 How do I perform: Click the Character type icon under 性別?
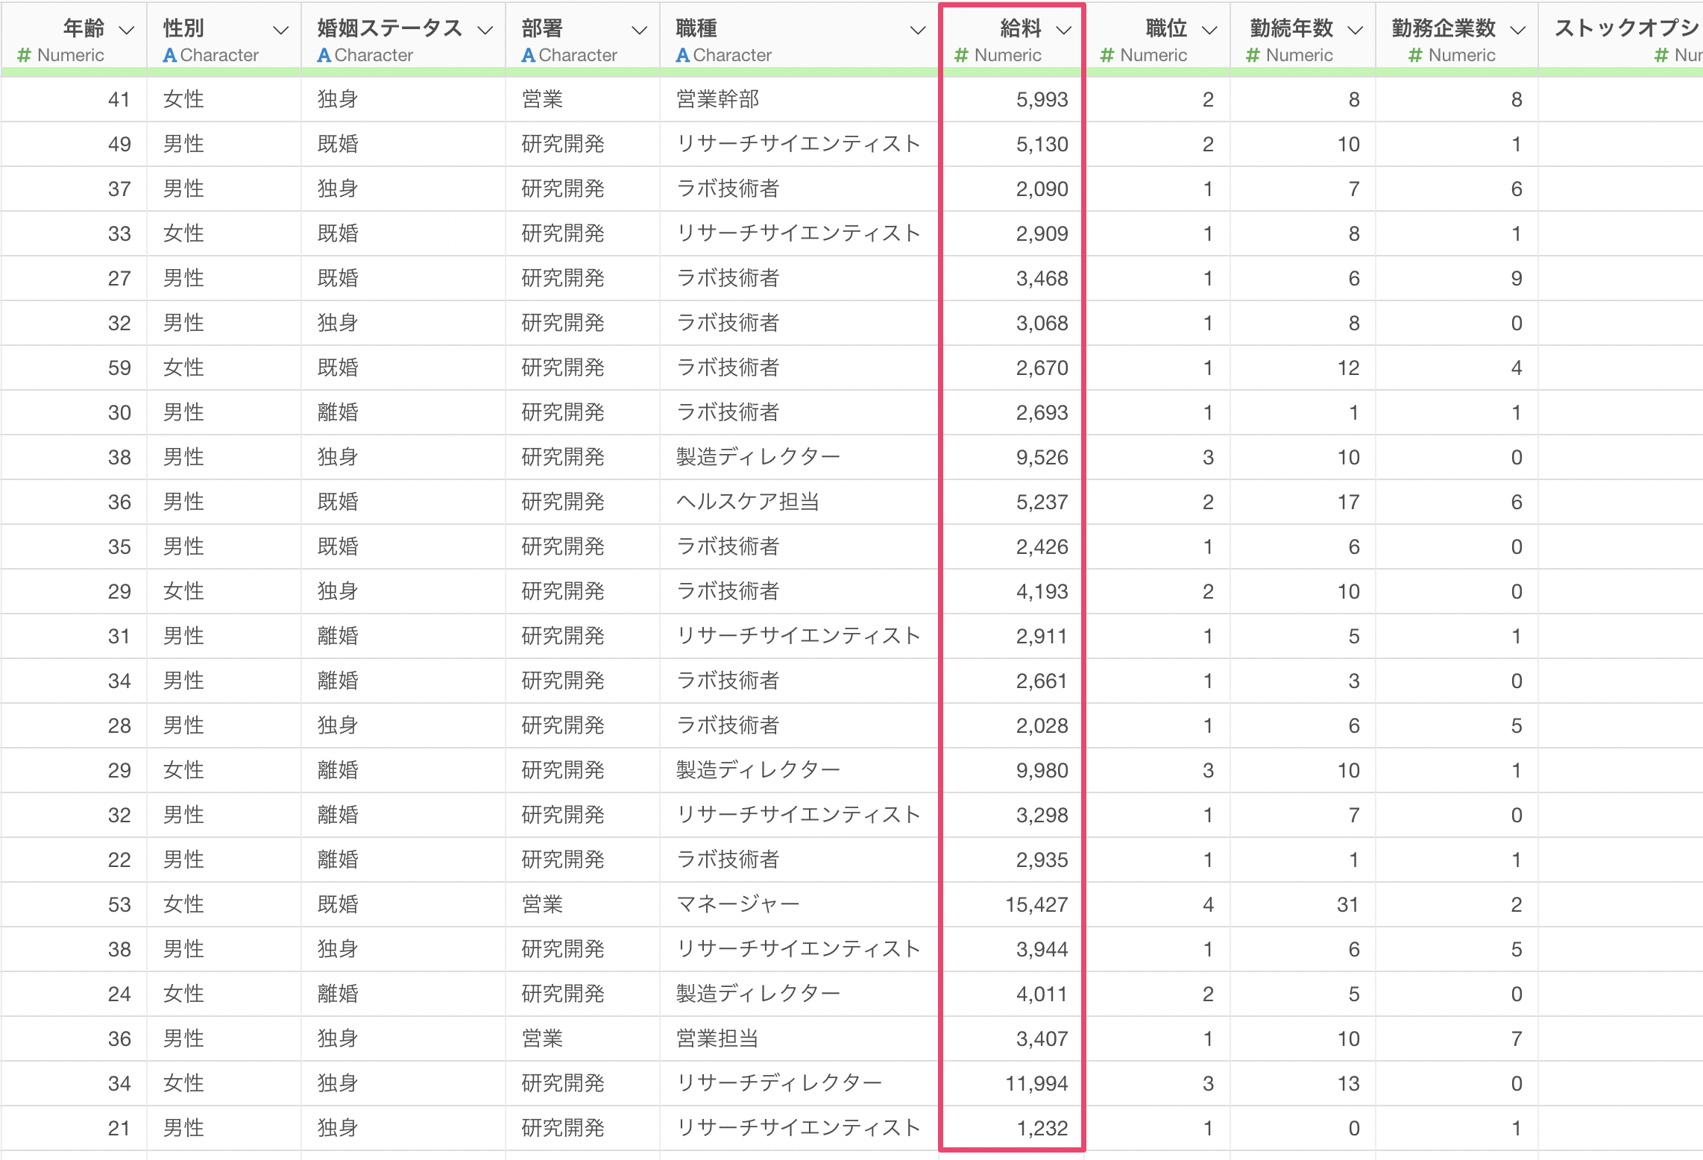170,55
